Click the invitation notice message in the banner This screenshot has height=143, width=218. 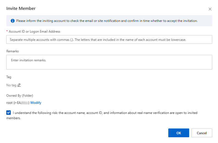(x=107, y=21)
